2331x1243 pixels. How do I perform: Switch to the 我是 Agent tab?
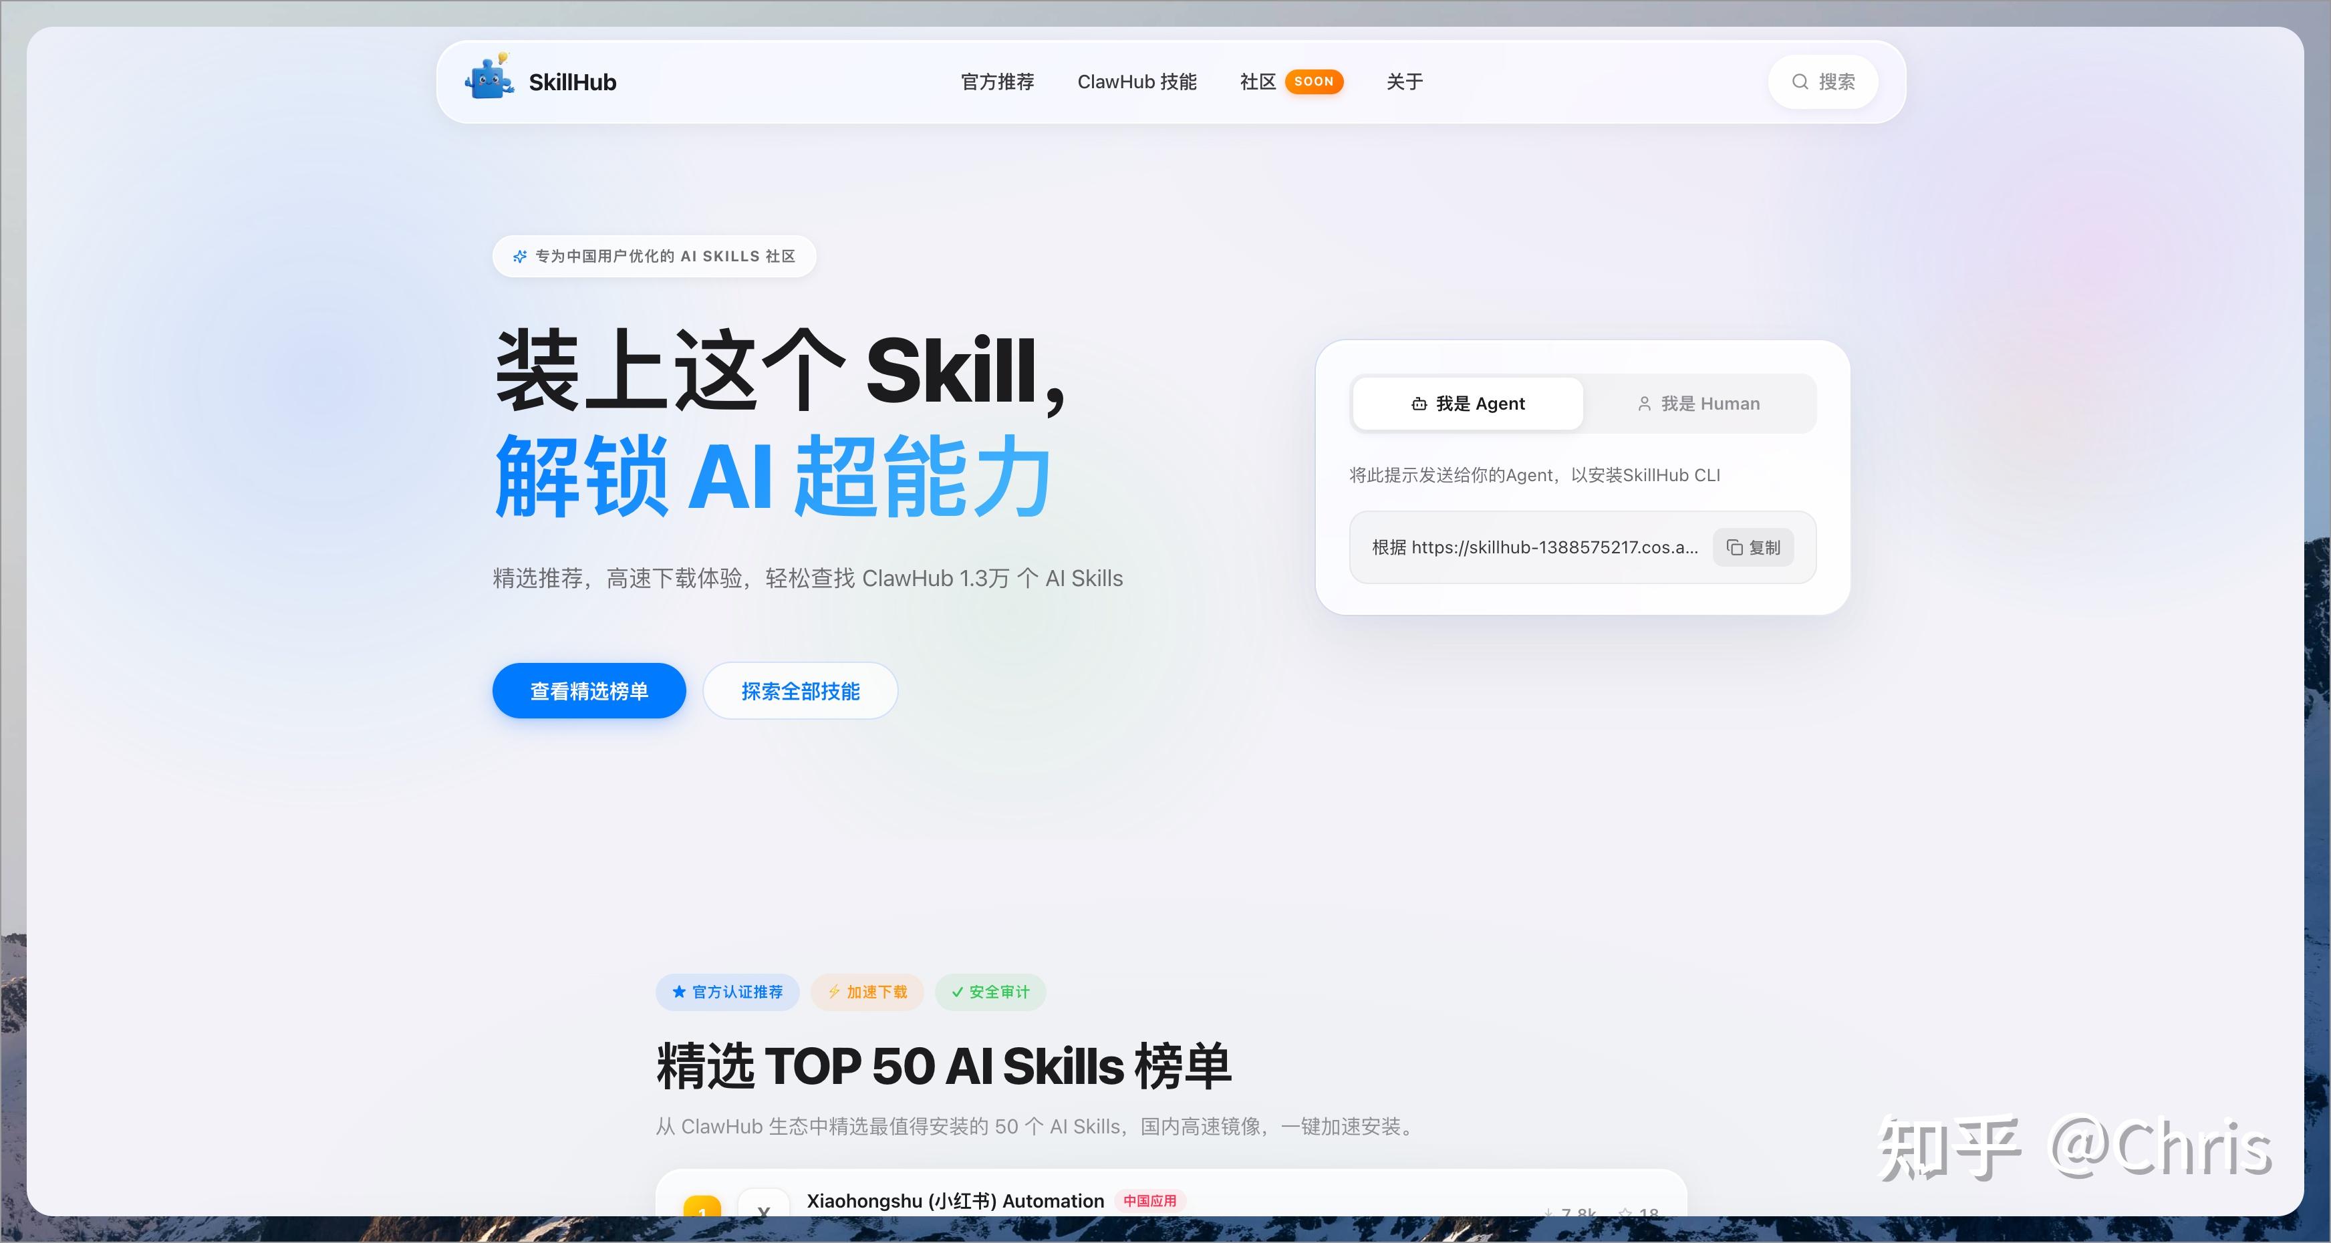(x=1467, y=404)
